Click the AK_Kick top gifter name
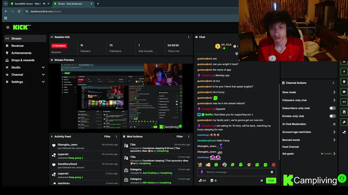The image size is (348, 195). coord(226,45)
